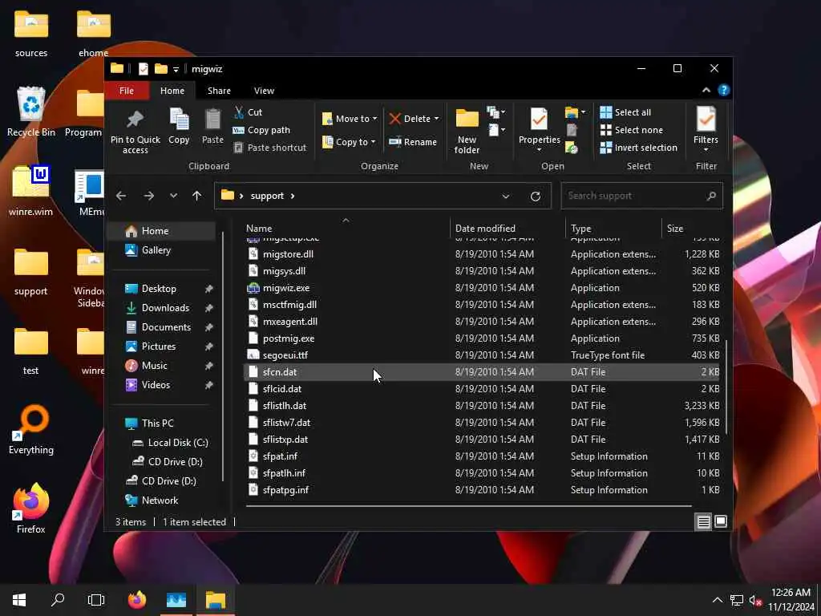Open the Move to dropdown
The height and width of the screenshot is (616, 821).
tap(350, 119)
